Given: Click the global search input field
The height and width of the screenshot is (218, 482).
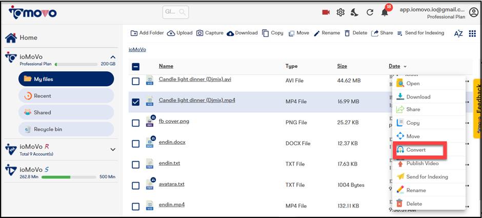Looking at the screenshot, I should point(175,12).
